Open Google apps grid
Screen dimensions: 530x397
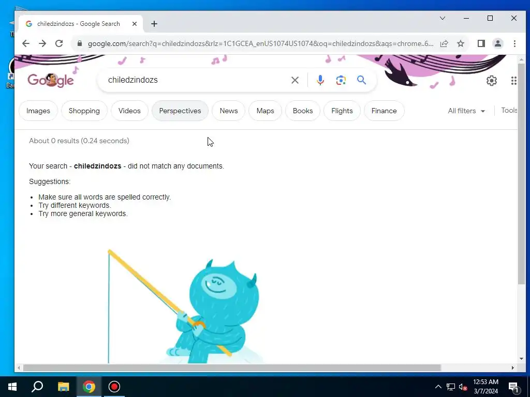pyautogui.click(x=514, y=80)
